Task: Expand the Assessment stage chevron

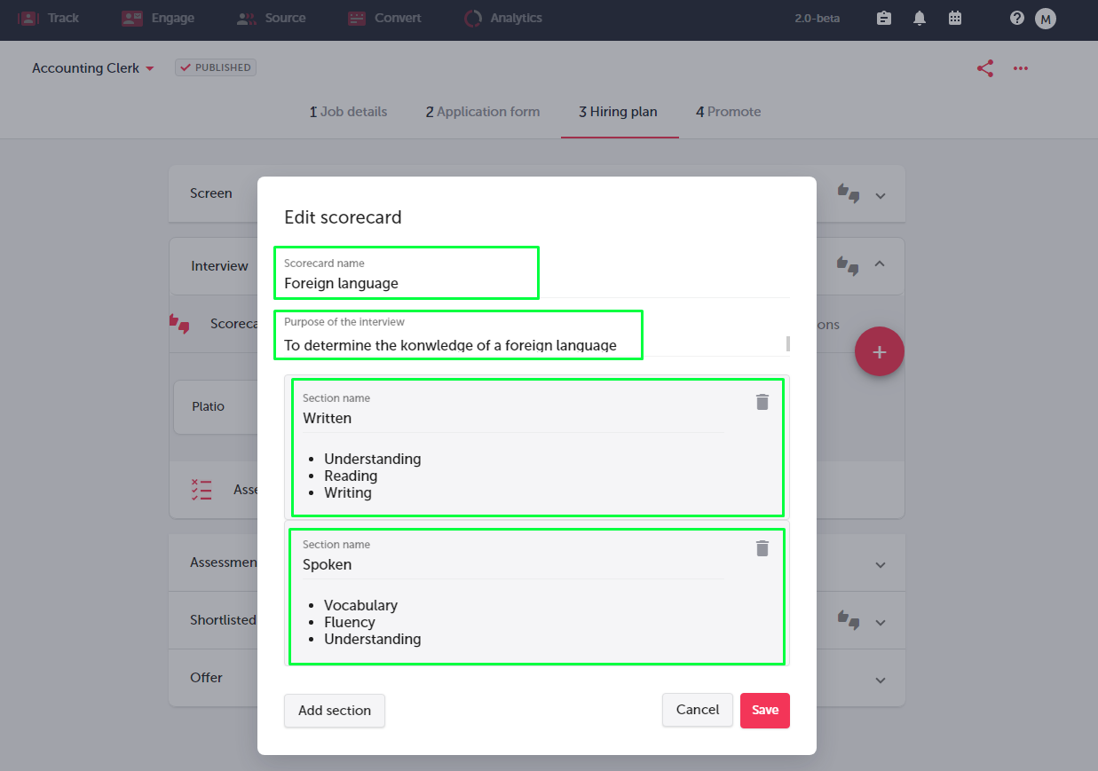Action: tap(880, 563)
